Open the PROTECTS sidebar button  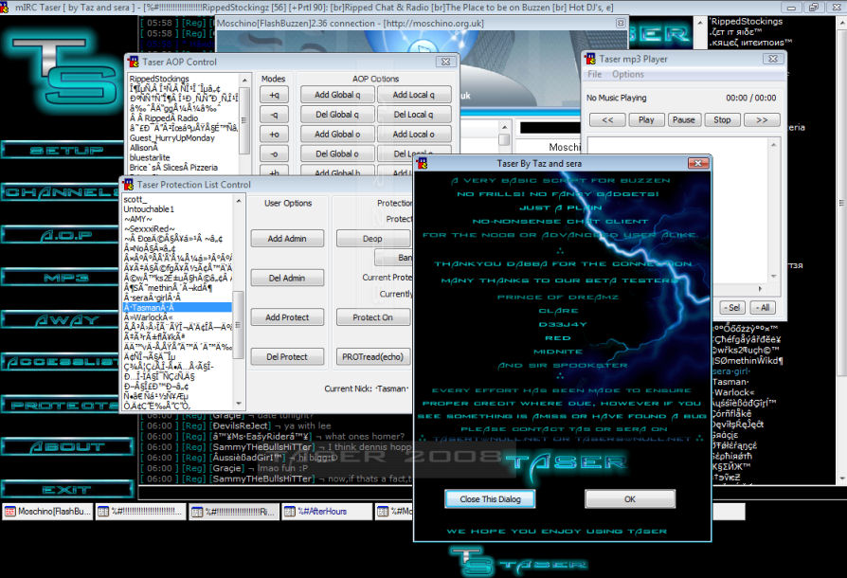coord(61,405)
